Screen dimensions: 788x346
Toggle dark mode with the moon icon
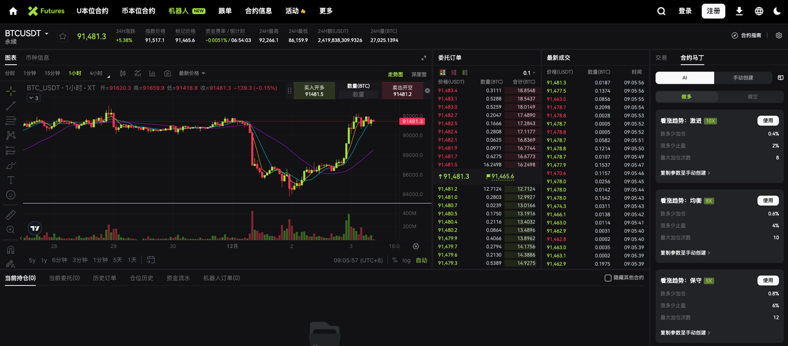pos(776,11)
